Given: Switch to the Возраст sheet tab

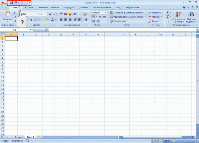Looking at the screenshot, I should (19, 137).
